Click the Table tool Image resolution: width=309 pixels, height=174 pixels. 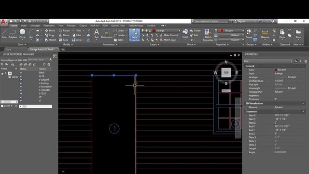[119, 40]
